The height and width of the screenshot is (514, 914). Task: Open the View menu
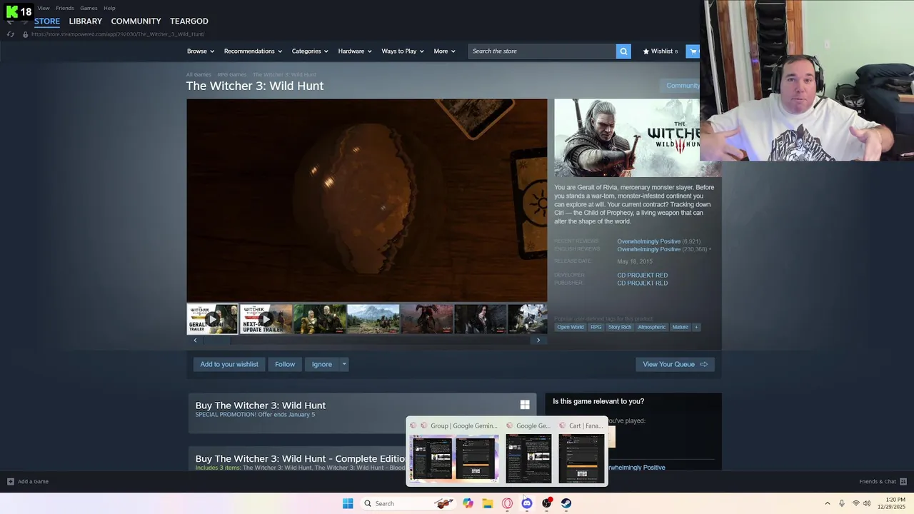[44, 8]
